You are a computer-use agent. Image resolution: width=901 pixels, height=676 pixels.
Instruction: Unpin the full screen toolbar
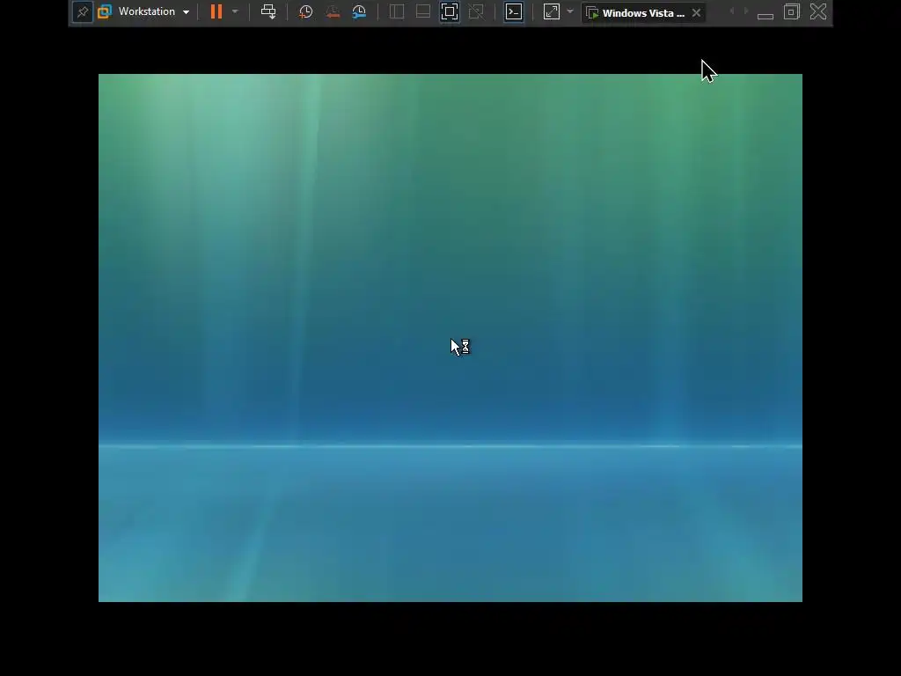[82, 11]
